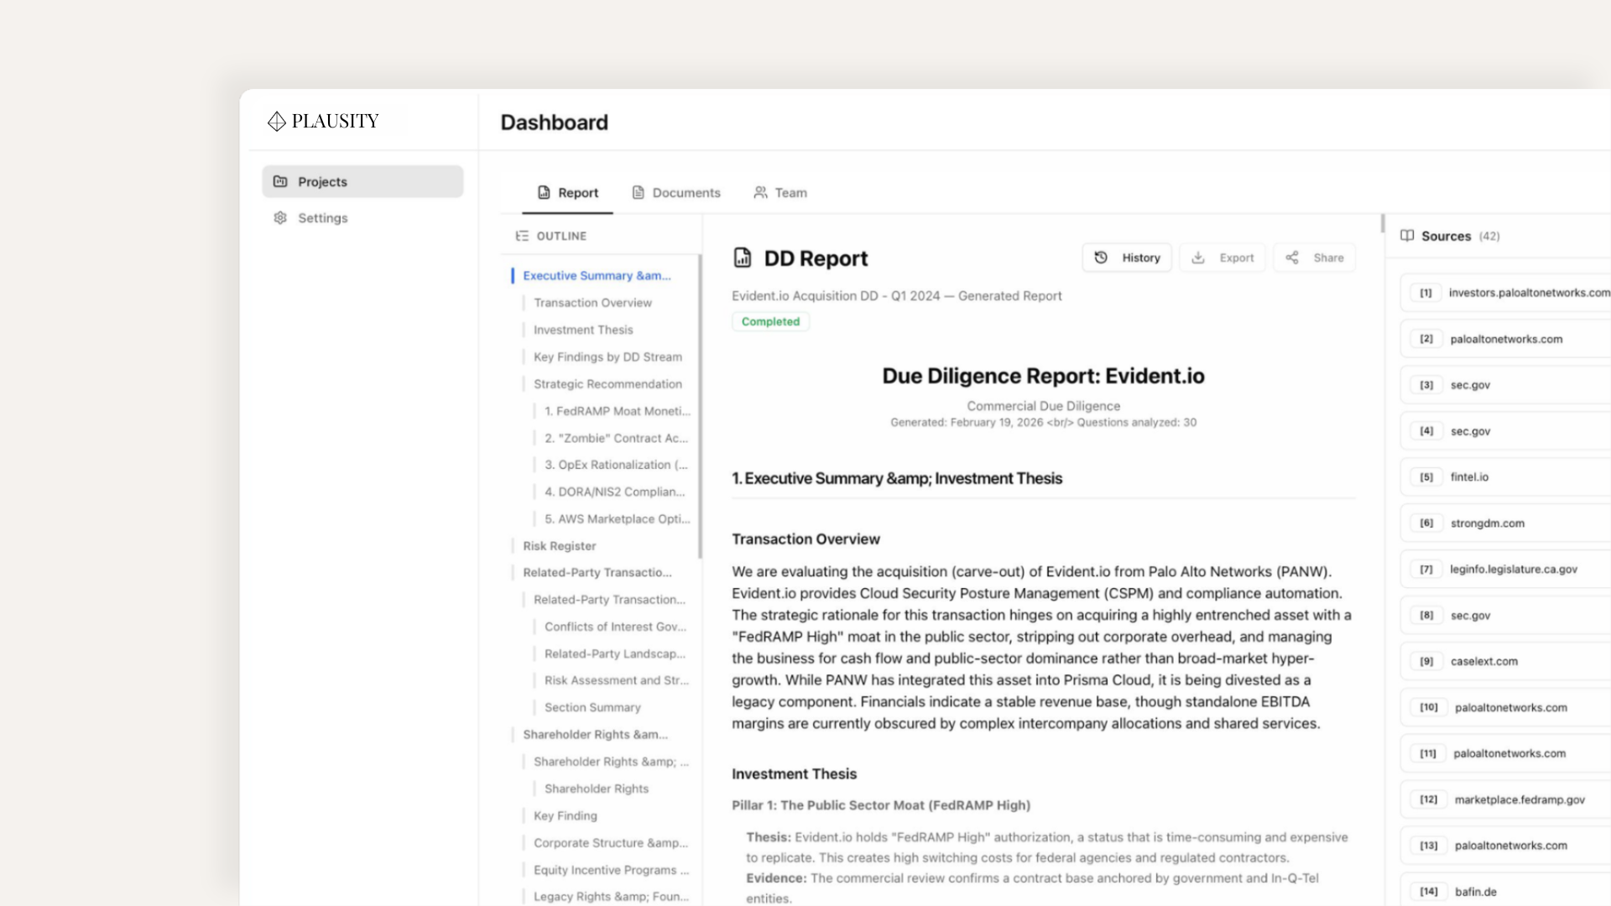Click the Settings gear icon
1611x906 pixels.
[x=280, y=217]
